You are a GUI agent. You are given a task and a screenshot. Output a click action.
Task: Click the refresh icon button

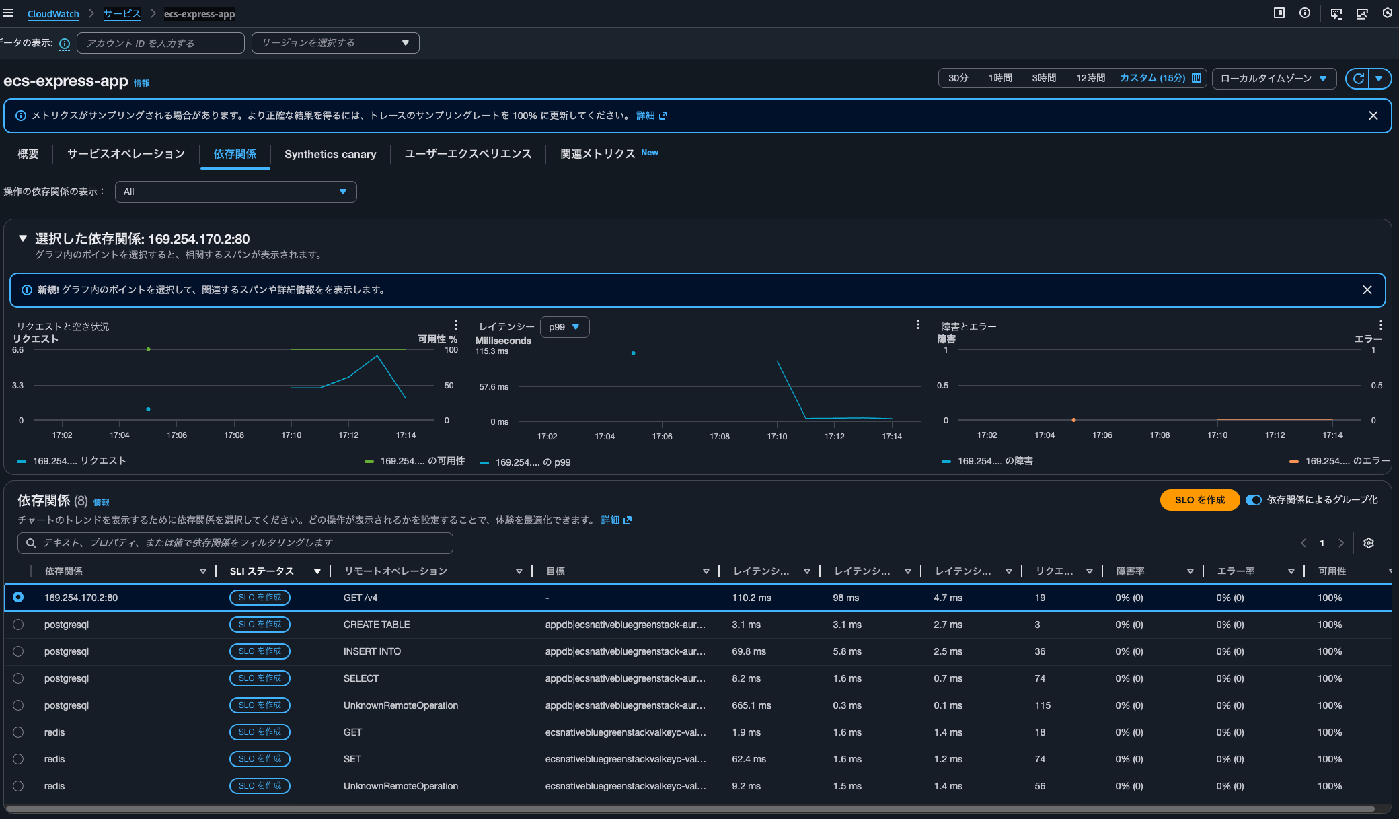[1358, 79]
